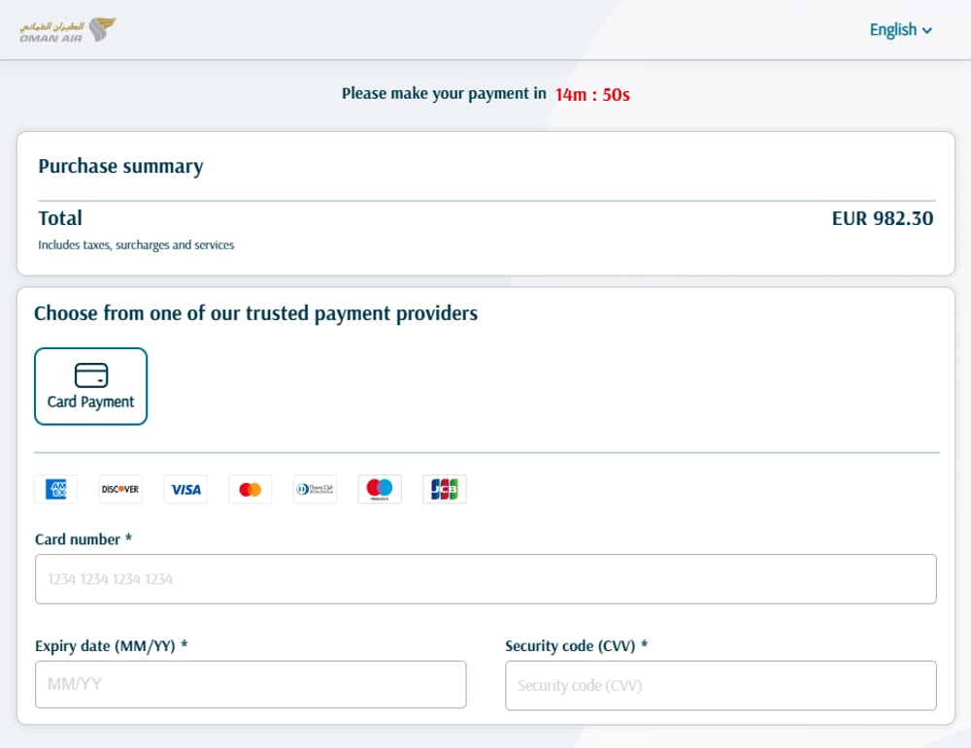971x748 pixels.
Task: Click the Security code (CVV) field
Action: pyautogui.click(x=720, y=686)
